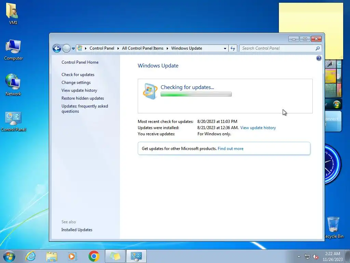Select All Control Panel Items breadcrumb
Viewport: 350px width, 263px height.
tap(143, 48)
